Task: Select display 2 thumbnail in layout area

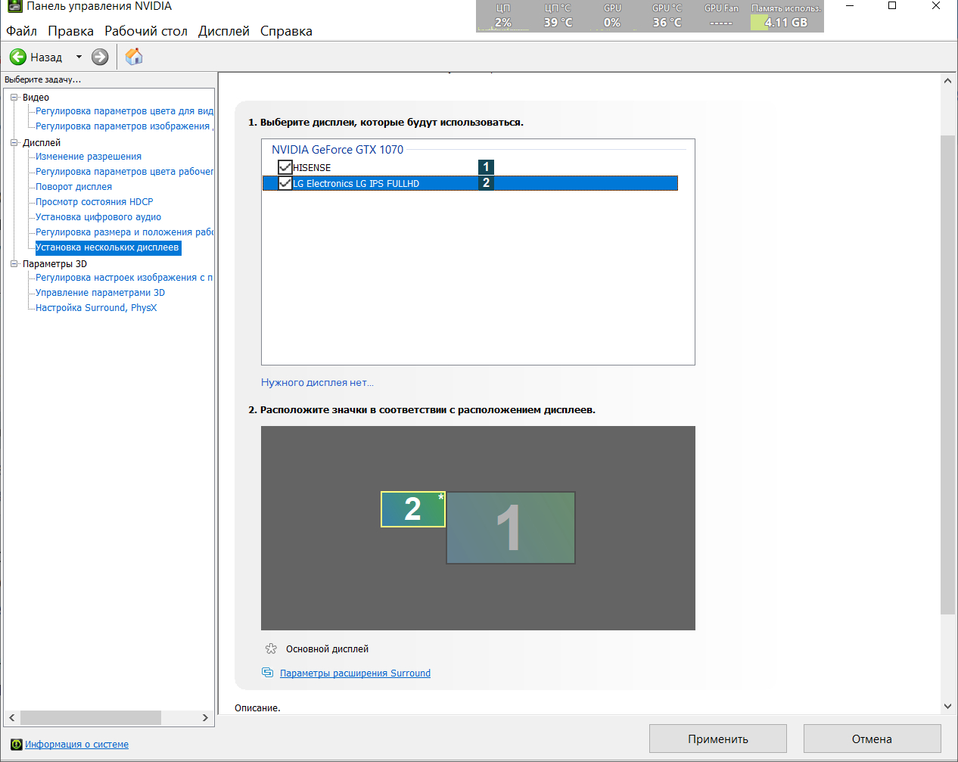Action: [412, 509]
